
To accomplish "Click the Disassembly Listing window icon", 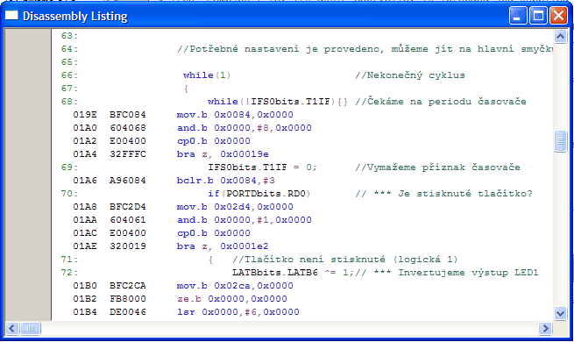I will [x=11, y=16].
